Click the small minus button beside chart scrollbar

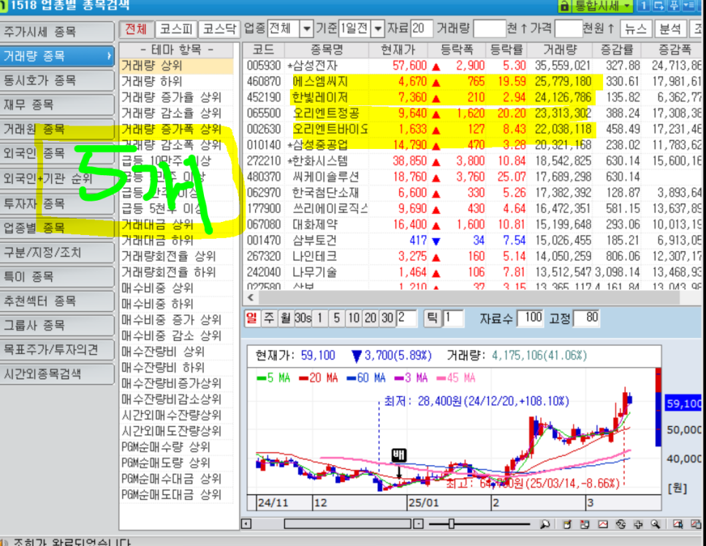418,524
